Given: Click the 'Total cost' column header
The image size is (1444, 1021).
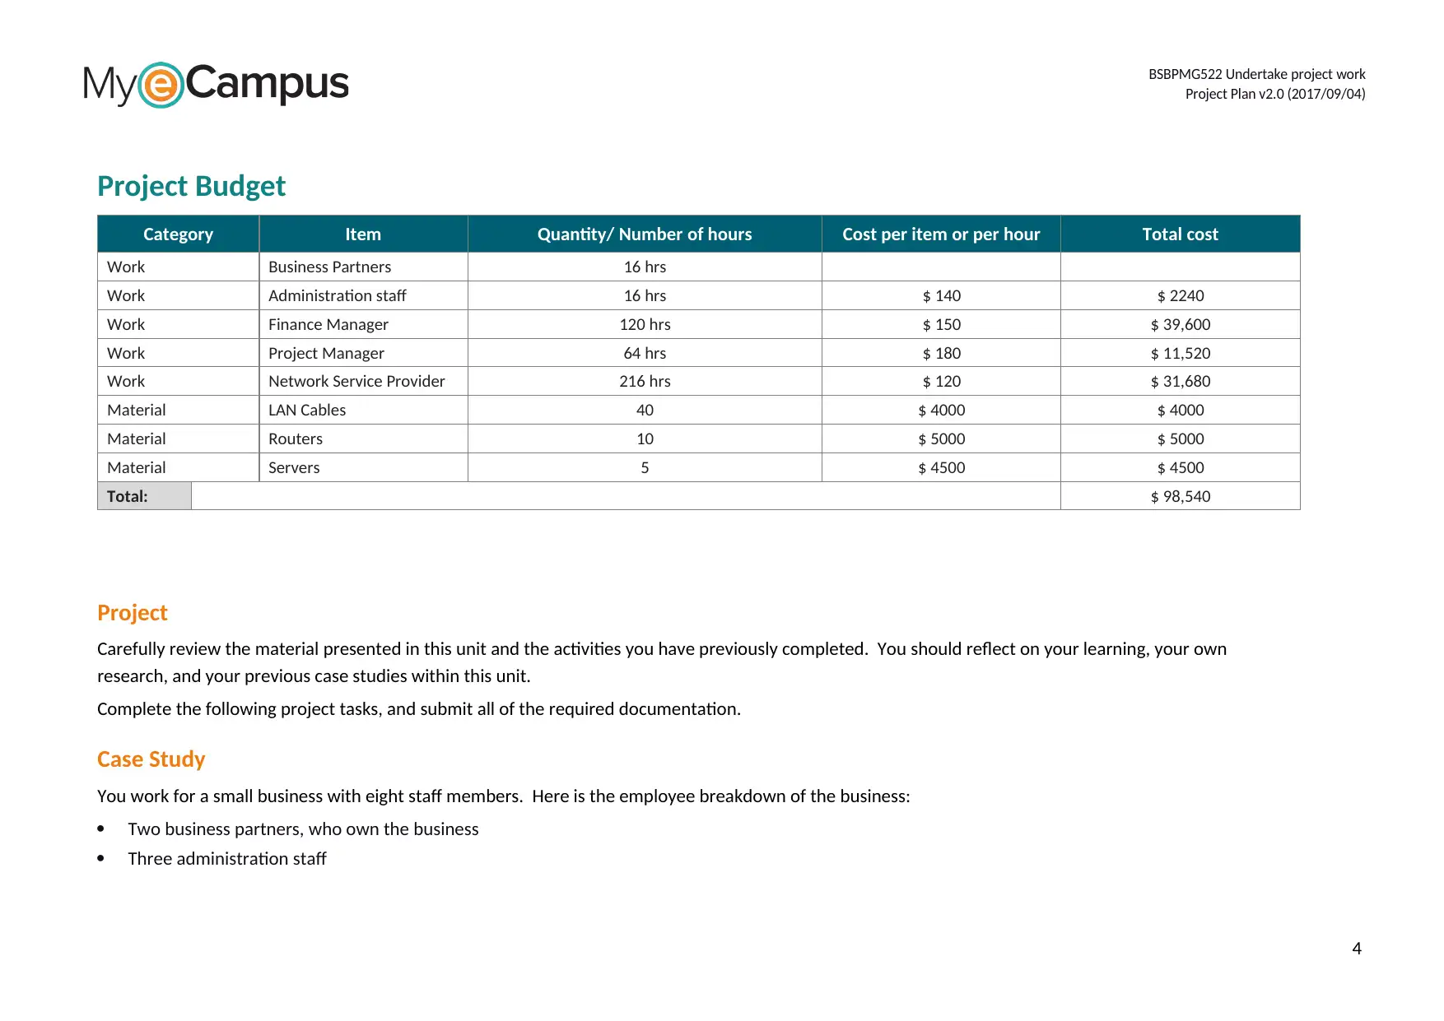Looking at the screenshot, I should click(1180, 234).
